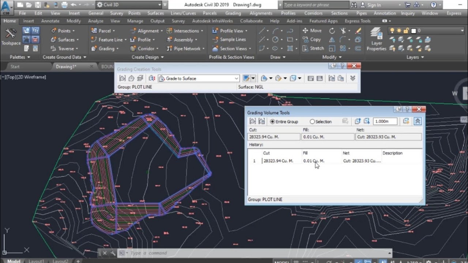Viewport: 468px width, 263px height.
Task: Click the keyword search box
Action: 316,5
